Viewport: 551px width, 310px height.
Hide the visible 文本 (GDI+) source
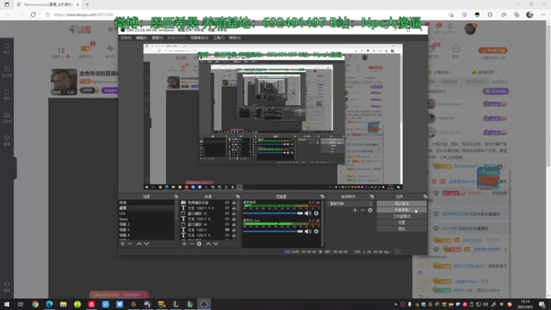click(x=227, y=230)
